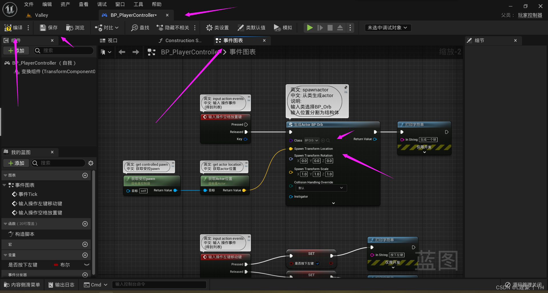Click the graph navigate forward arrow

coord(136,52)
